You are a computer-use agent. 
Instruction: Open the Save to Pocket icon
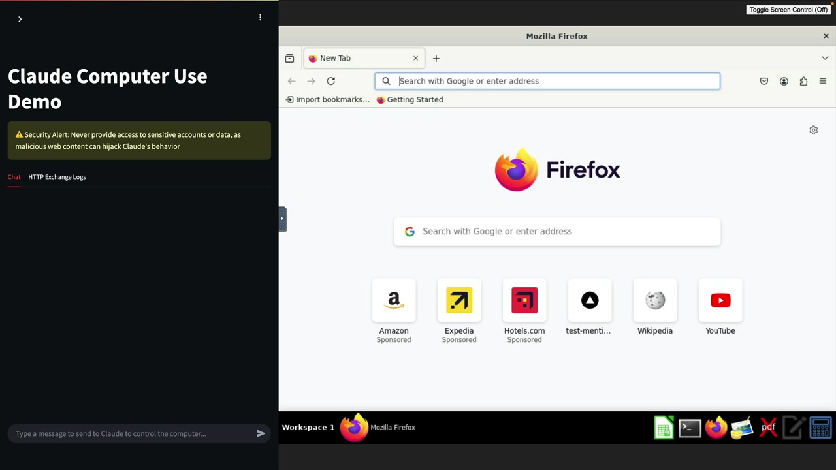[764, 81]
